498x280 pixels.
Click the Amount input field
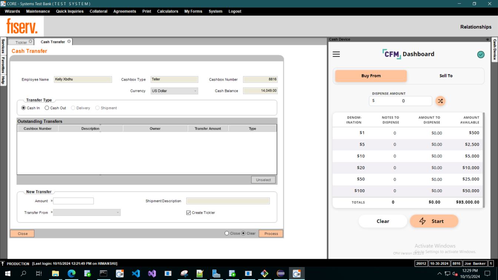tap(73, 201)
